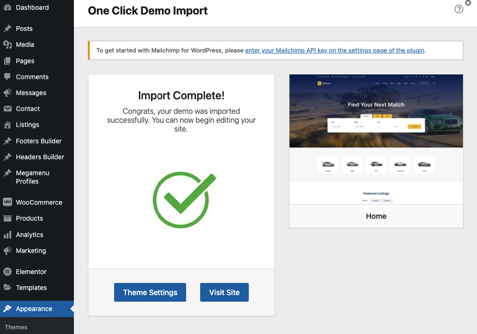The height and width of the screenshot is (334, 477).
Task: Click the Media icon in sidebar
Action: click(7, 45)
